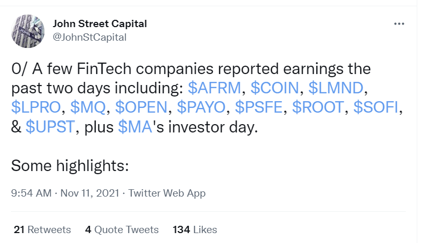This screenshot has height=243, width=434.
Task: View the 4 Quote Tweets list
Action: click(121, 229)
